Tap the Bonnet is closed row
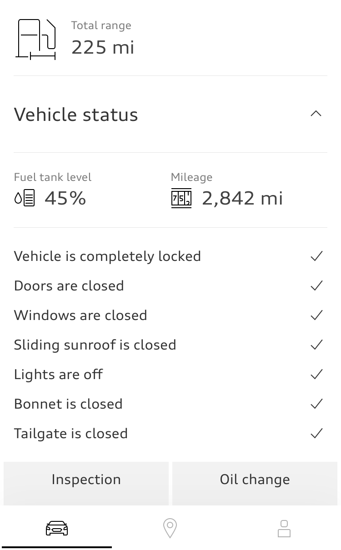341x550 pixels. pyautogui.click(x=68, y=404)
